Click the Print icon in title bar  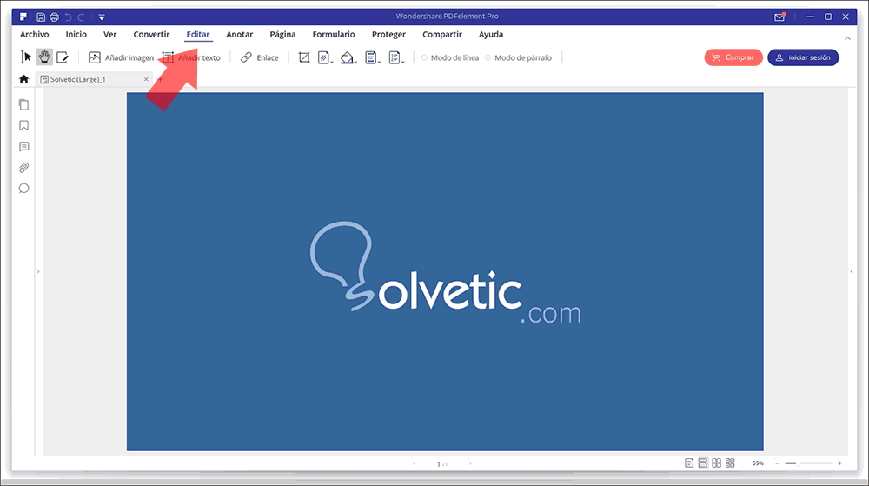(x=54, y=17)
